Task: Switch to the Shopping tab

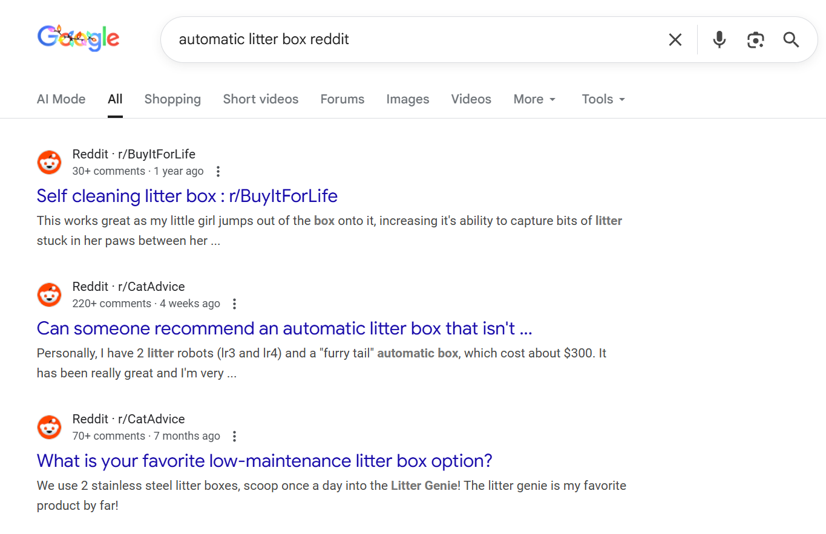Action: click(x=172, y=99)
